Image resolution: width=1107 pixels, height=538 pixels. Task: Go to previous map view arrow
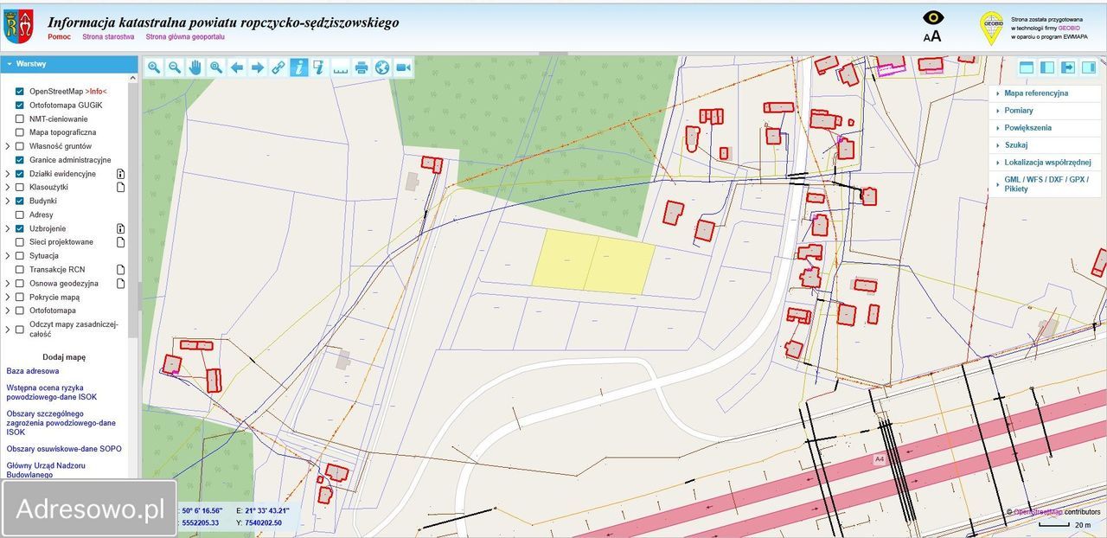237,67
